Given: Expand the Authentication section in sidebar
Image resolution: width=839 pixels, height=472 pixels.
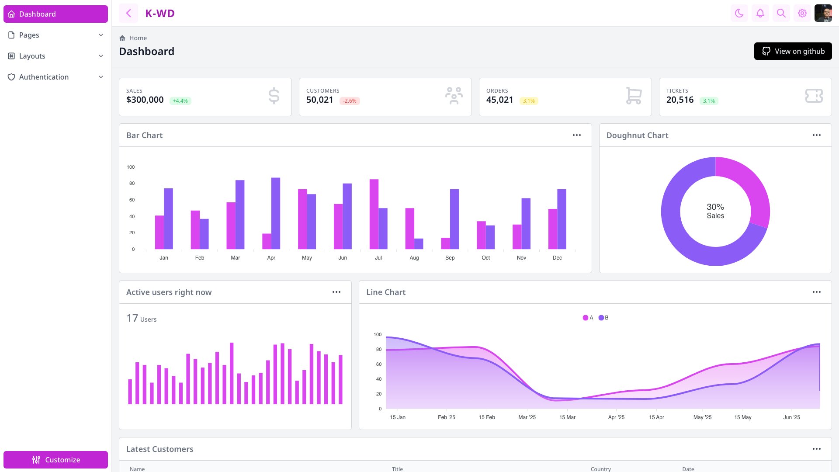Looking at the screenshot, I should pos(55,77).
